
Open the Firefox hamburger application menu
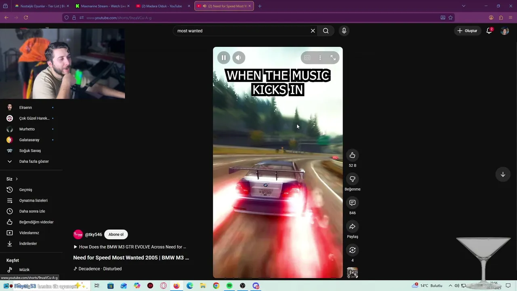coord(511,17)
